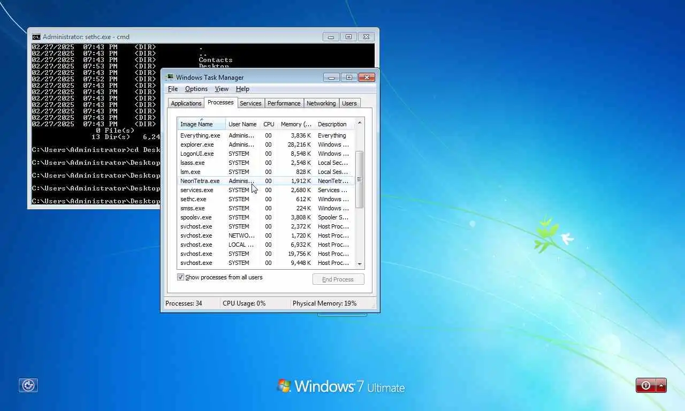
Task: Select svchost.exe using 19,756 K
Action: [x=266, y=254]
